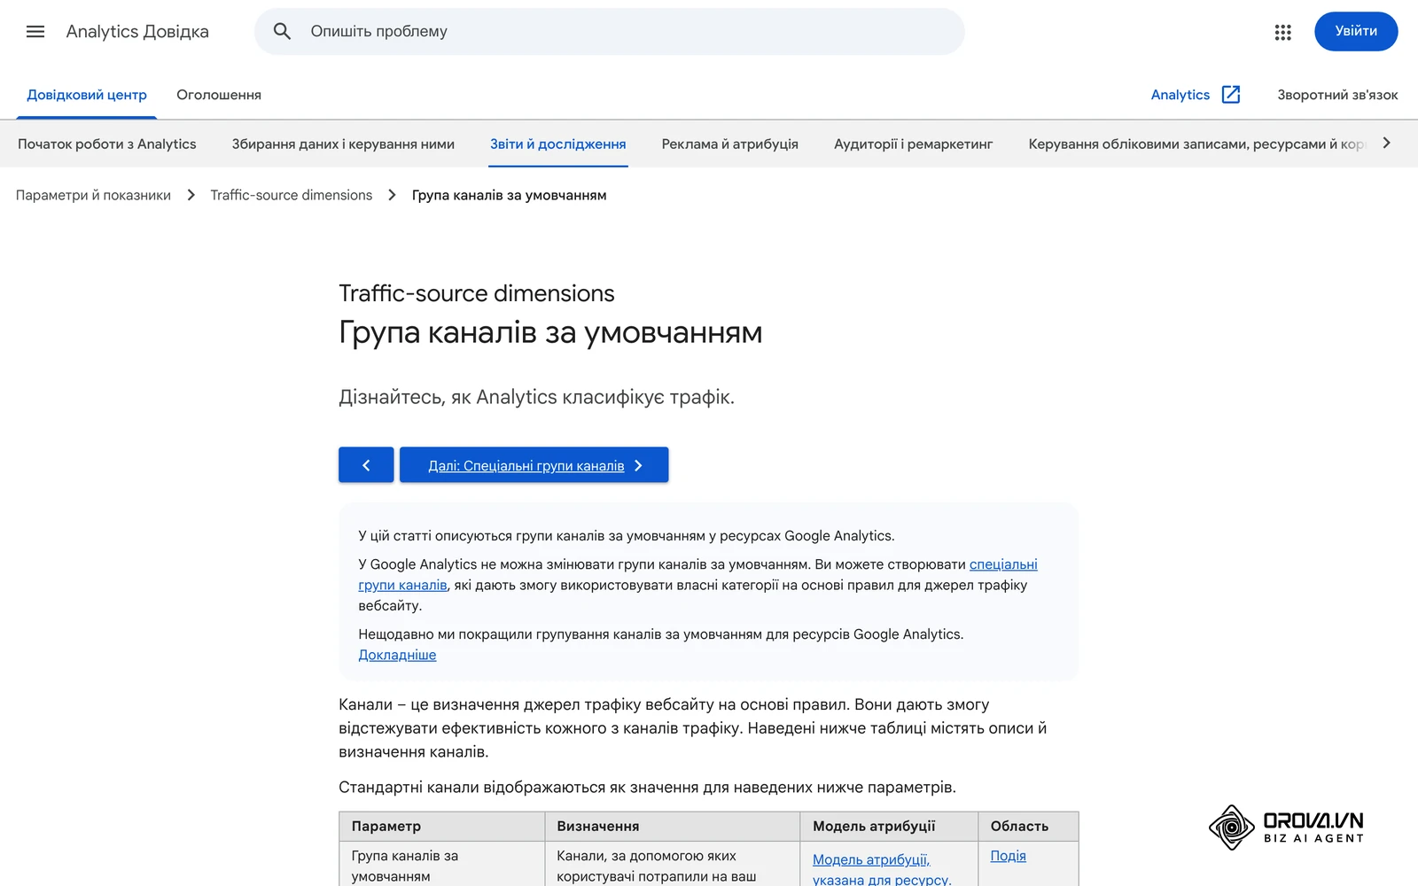
Task: Open the Analytics product link
Action: pyautogui.click(x=1180, y=95)
